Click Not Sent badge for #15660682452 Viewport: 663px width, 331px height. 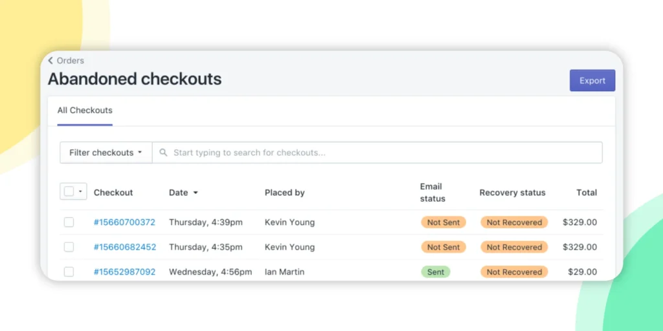point(443,247)
